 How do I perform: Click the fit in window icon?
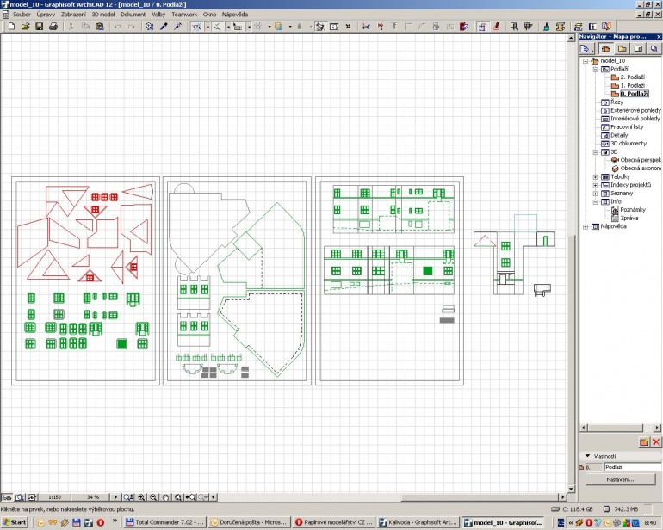pos(178,497)
